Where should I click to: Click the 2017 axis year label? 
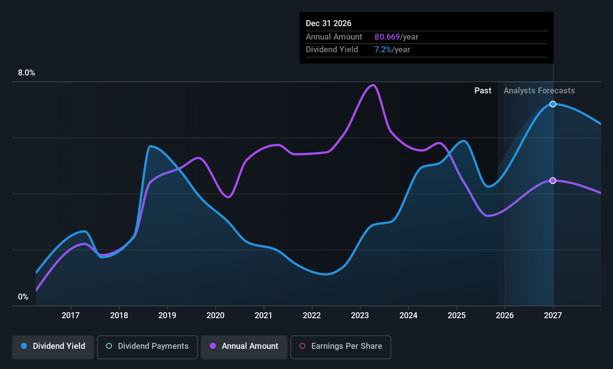click(71, 315)
